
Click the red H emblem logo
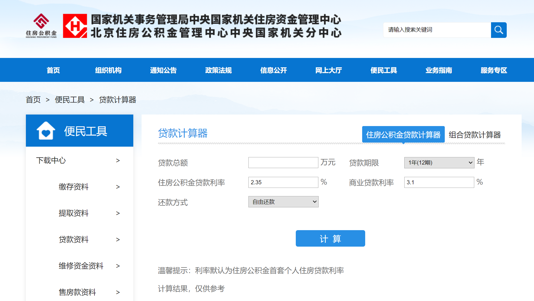point(75,26)
